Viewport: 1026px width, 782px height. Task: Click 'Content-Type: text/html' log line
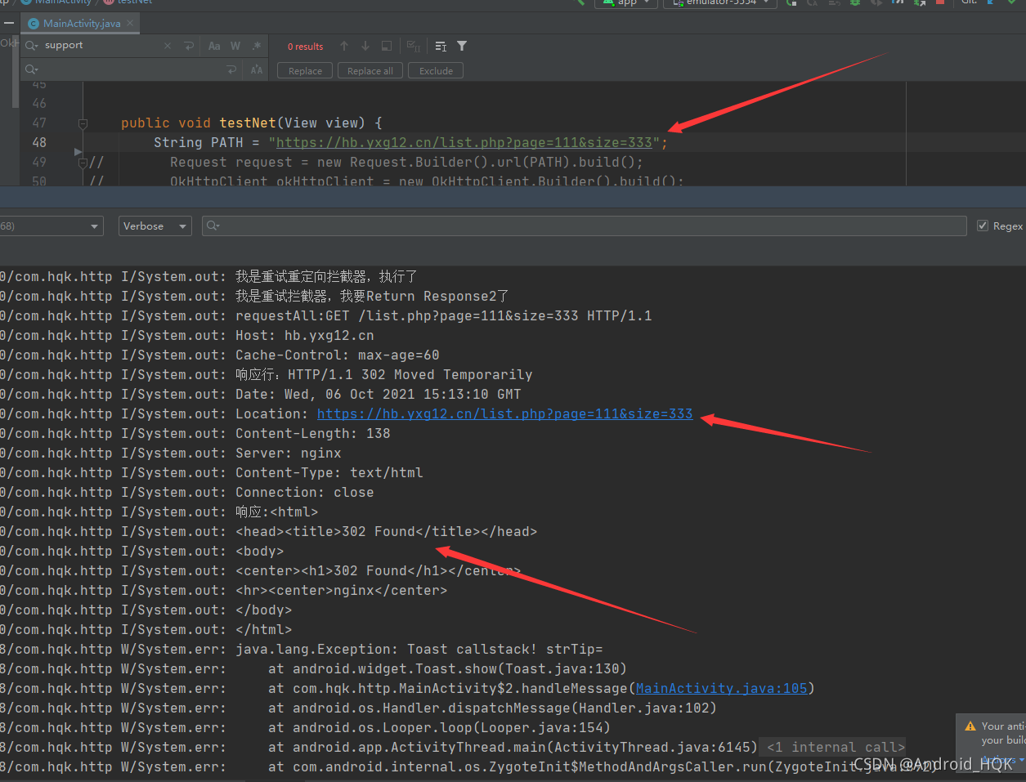pyautogui.click(x=329, y=473)
